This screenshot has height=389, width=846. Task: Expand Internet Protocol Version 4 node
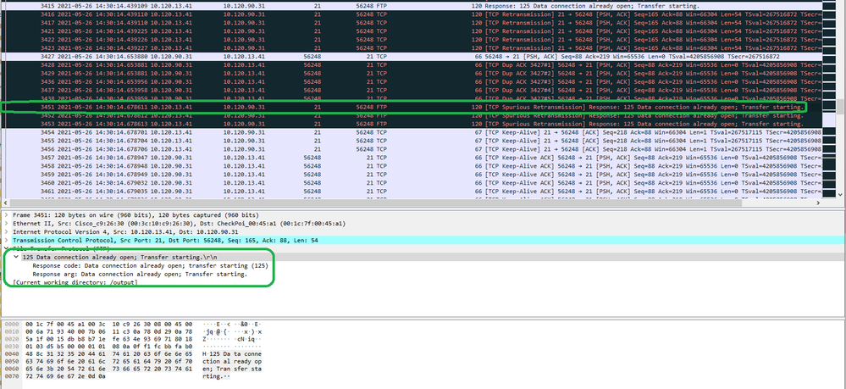pos(4,233)
